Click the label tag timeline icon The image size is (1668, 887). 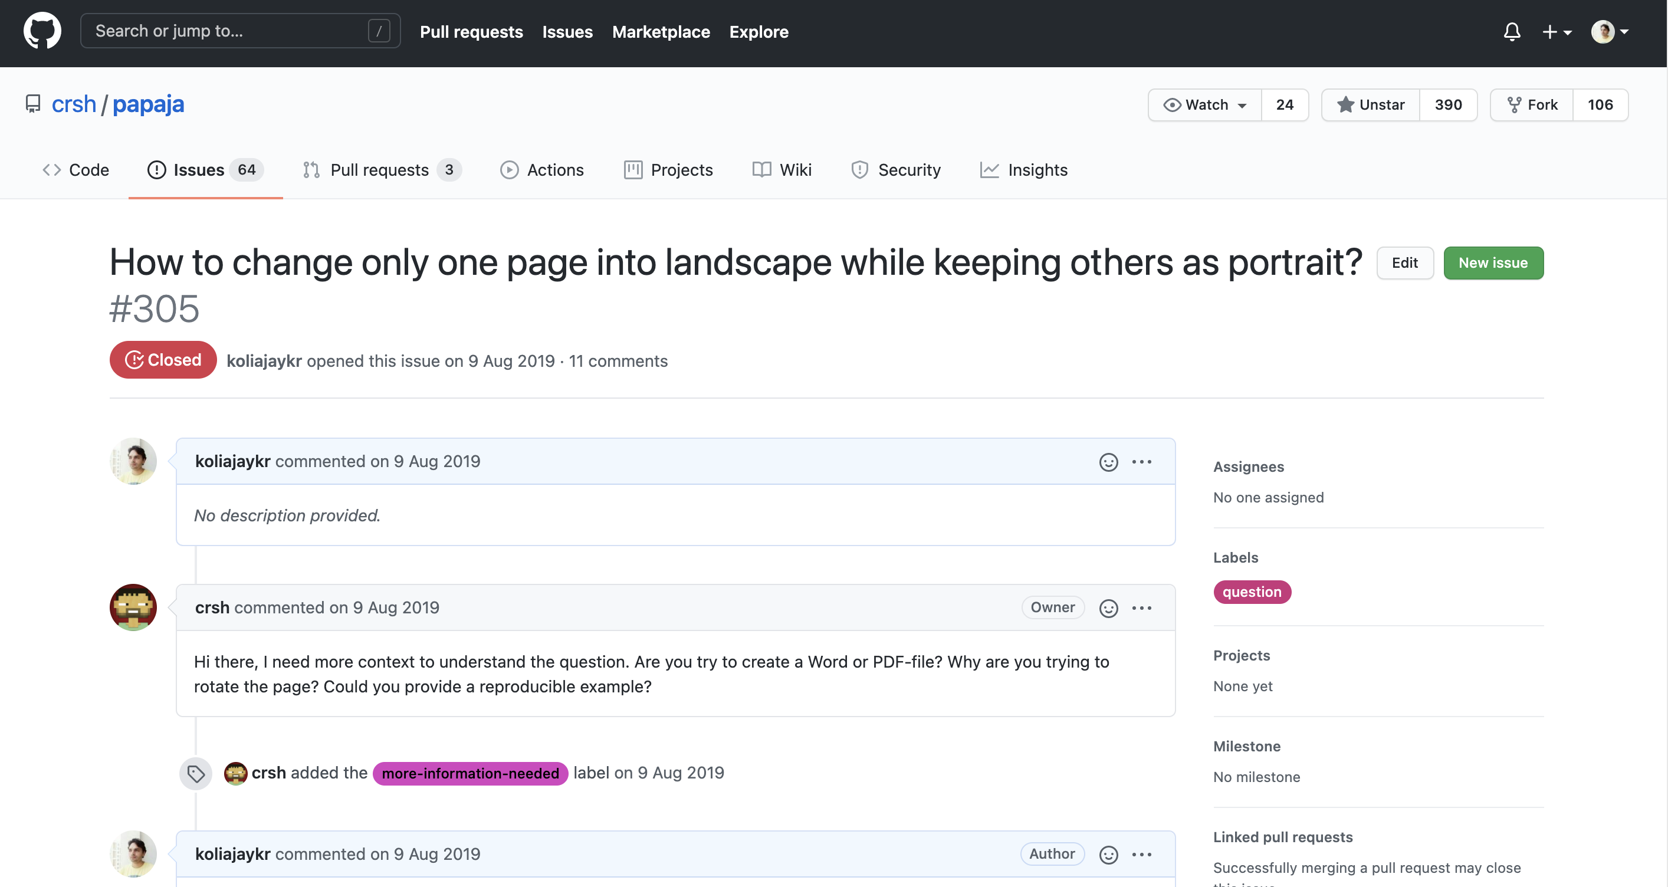196,773
